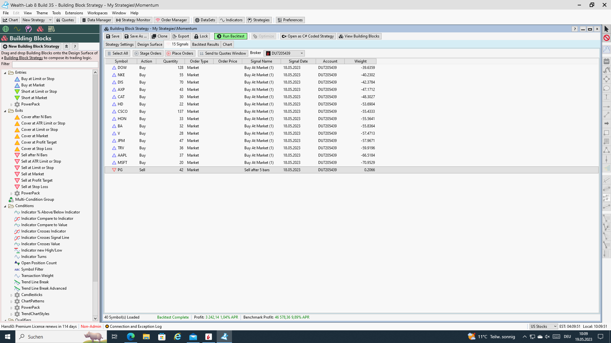Expand the Candlesticks tree node

11,295
